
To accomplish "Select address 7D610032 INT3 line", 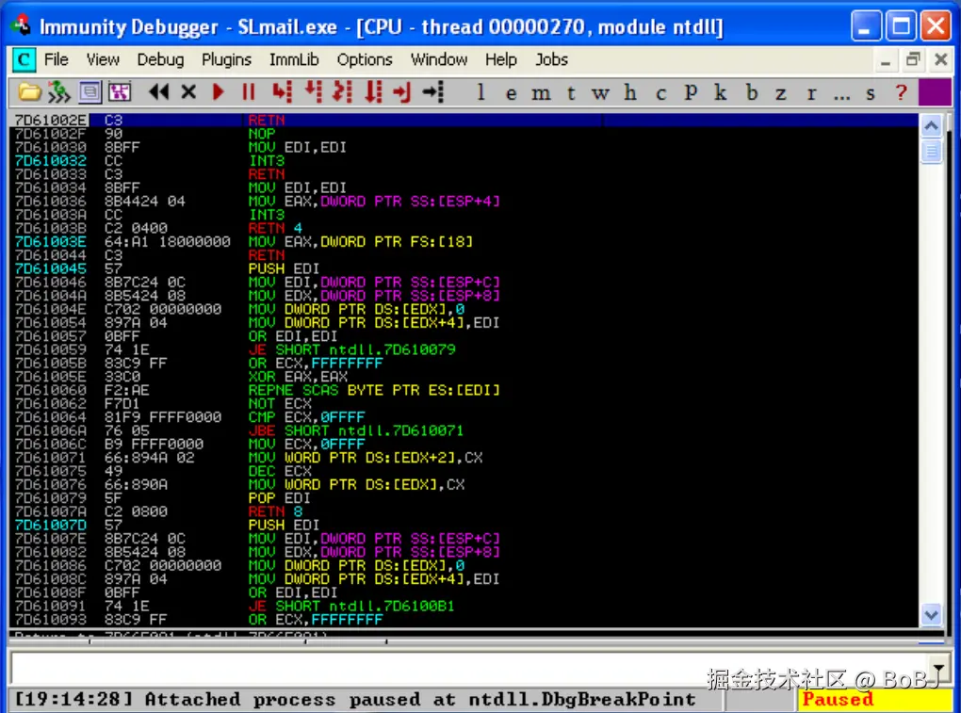I will pos(464,160).
